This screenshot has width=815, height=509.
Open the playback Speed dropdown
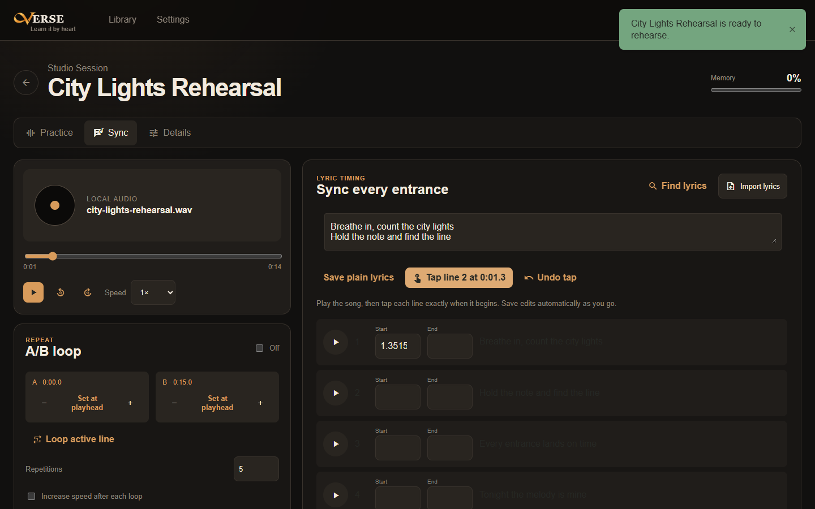[153, 292]
